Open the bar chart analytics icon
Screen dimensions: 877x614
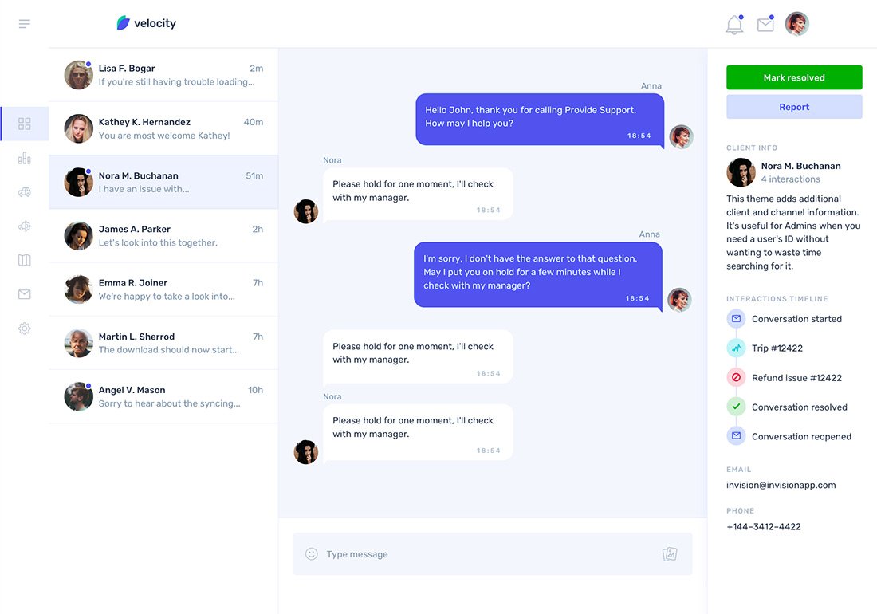click(25, 158)
